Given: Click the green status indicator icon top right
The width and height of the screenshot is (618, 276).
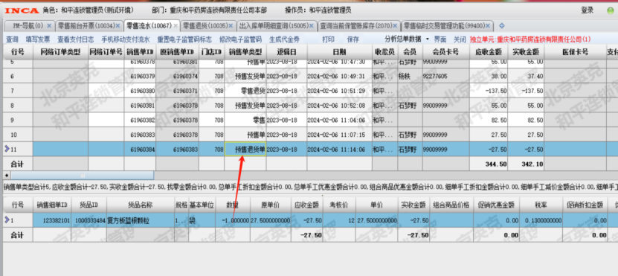Looking at the screenshot, I should [x=610, y=10].
